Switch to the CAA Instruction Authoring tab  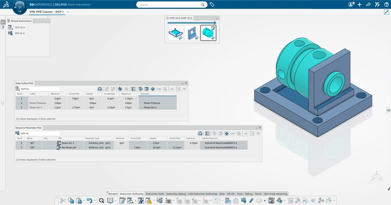point(202,194)
